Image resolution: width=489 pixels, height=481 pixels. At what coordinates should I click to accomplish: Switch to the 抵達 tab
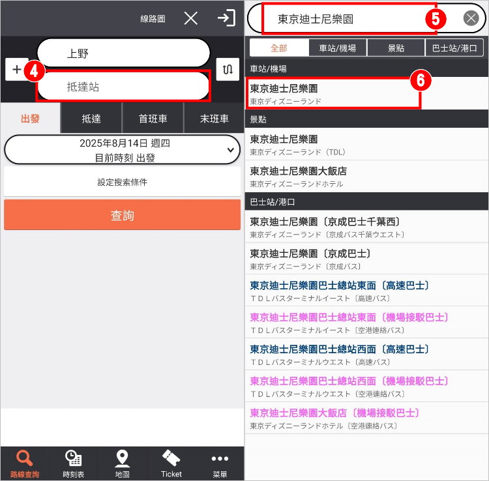click(x=91, y=119)
